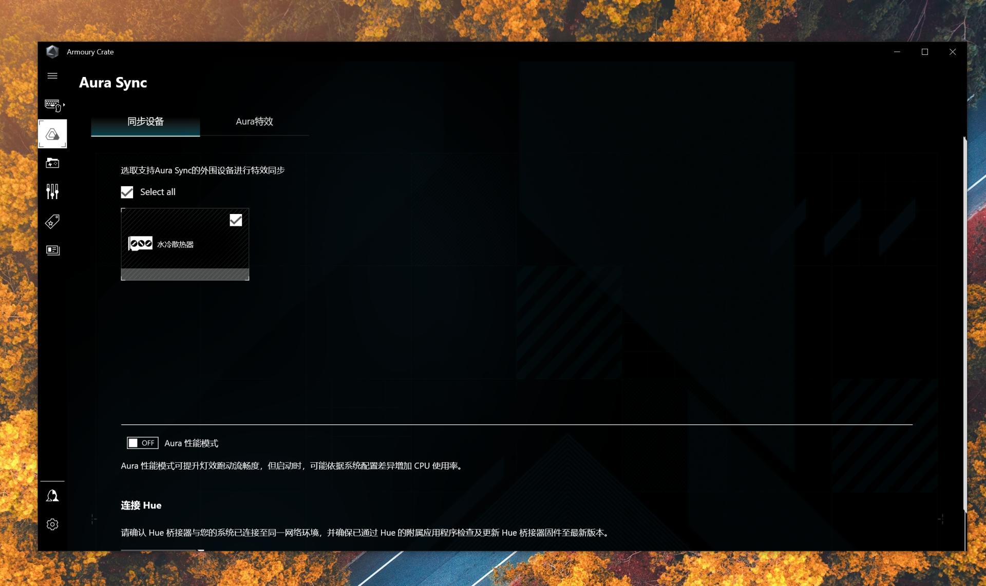The width and height of the screenshot is (986, 586).
Task: Open the hamburger navigation menu
Action: click(52, 76)
